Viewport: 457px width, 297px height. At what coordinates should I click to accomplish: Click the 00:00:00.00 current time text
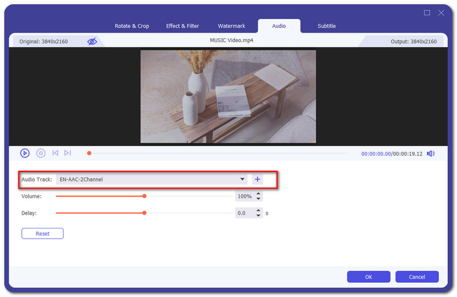pos(376,154)
